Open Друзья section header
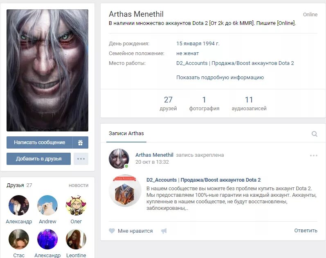 point(15,185)
